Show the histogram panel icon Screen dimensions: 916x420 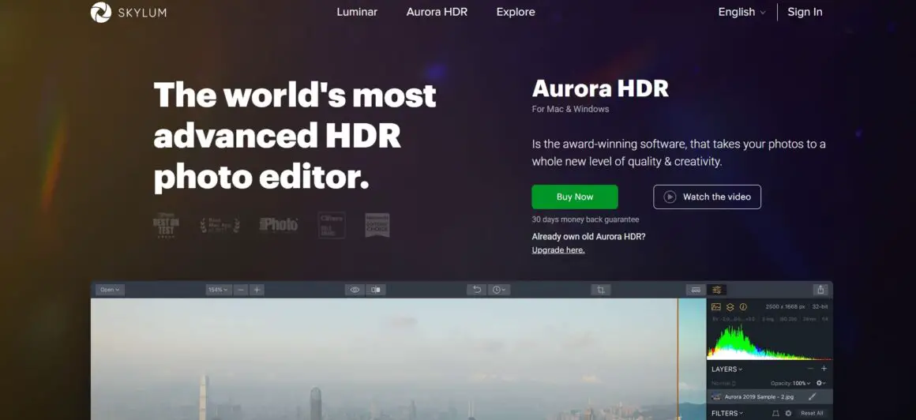pos(715,306)
